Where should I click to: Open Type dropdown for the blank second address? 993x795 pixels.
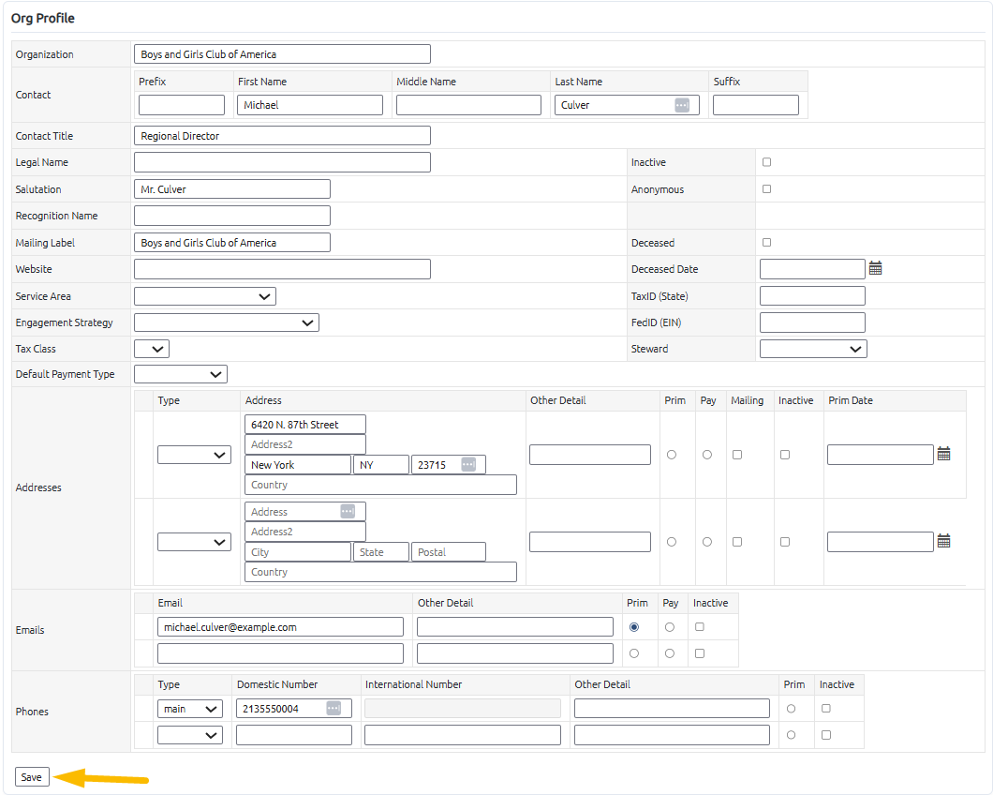(194, 542)
